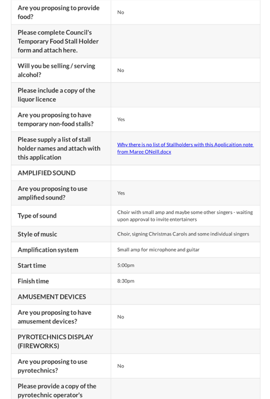Image resolution: width=270 pixels, height=399 pixels.
Task: Click the 'Please supply a list of stall holder names' label
Action: pos(59,149)
